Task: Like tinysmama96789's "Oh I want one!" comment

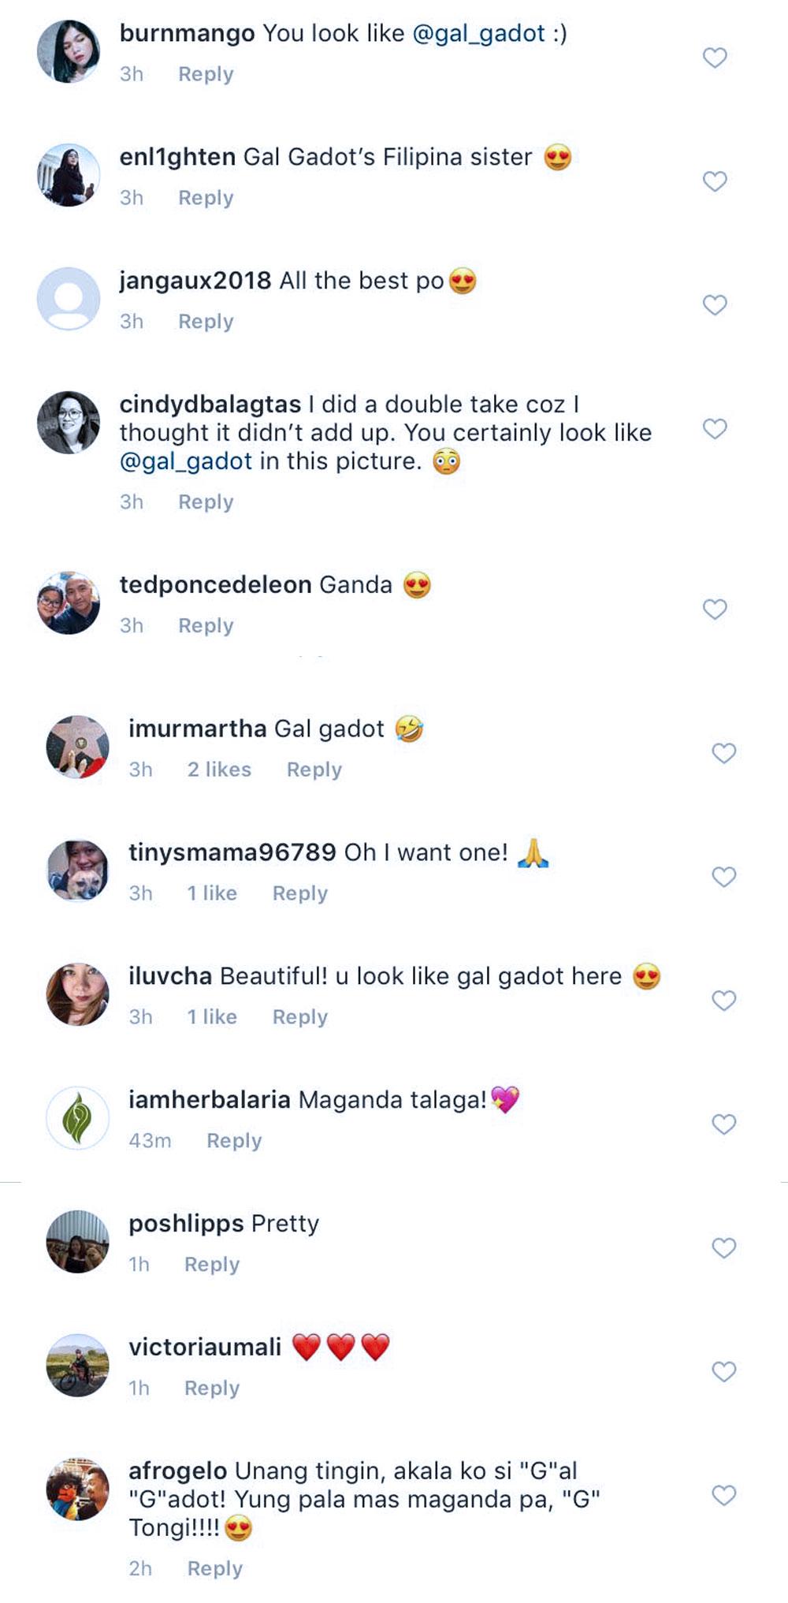Action: tap(724, 877)
